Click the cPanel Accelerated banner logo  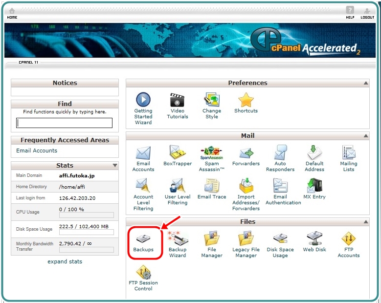305,42
